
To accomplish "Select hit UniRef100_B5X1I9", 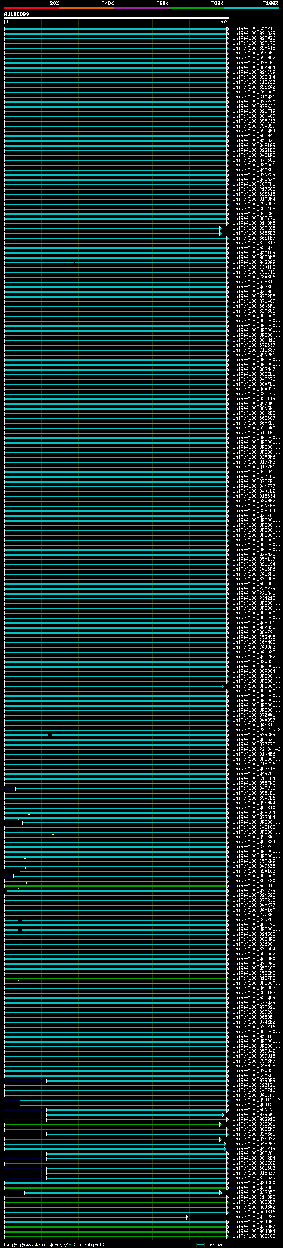I will coord(254,398).
